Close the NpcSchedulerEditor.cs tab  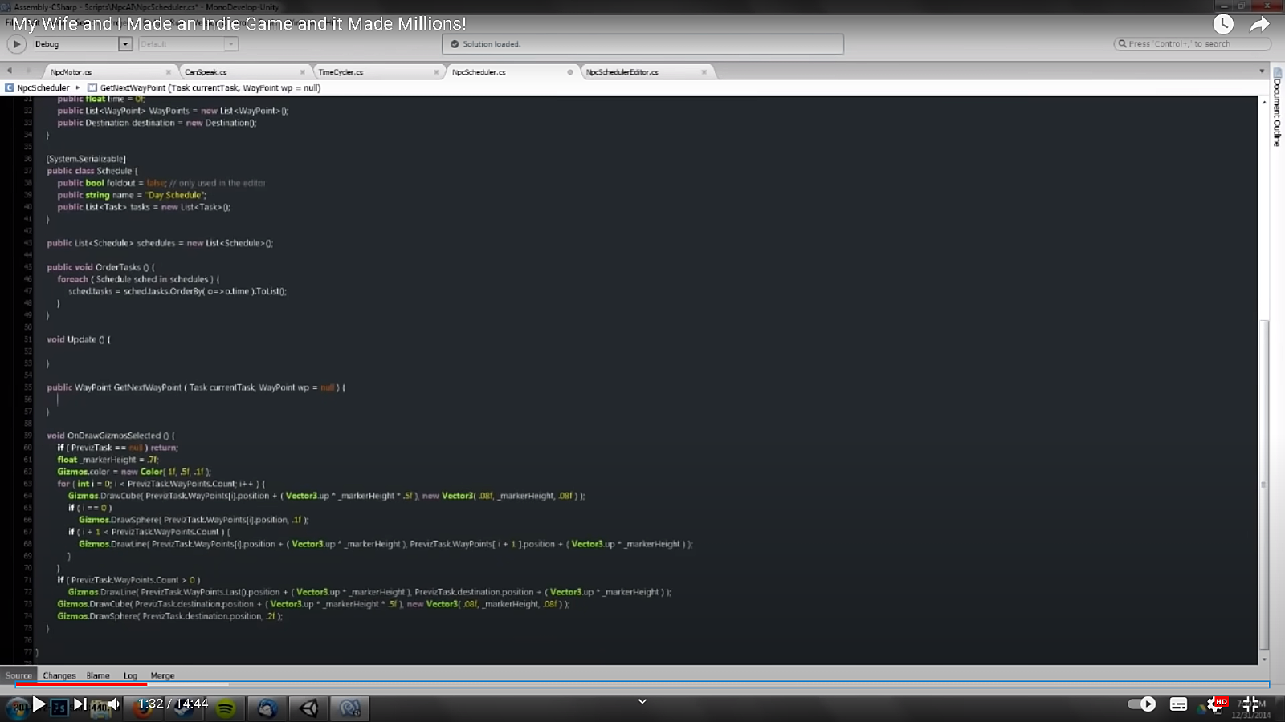pos(704,72)
